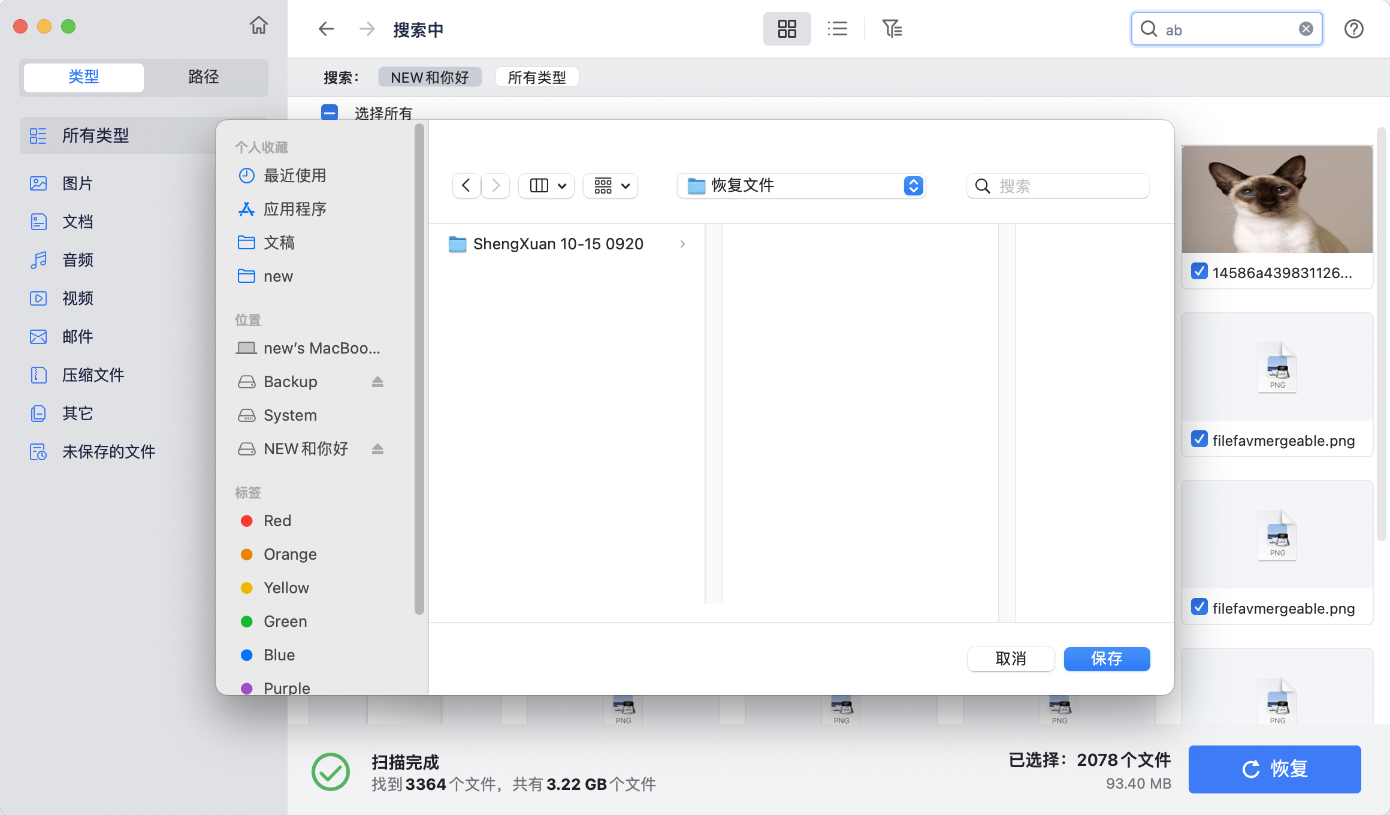Viewport: 1390px width, 815px height.
Task: Uncheck the 14586a439831126 image file
Action: pos(1198,271)
